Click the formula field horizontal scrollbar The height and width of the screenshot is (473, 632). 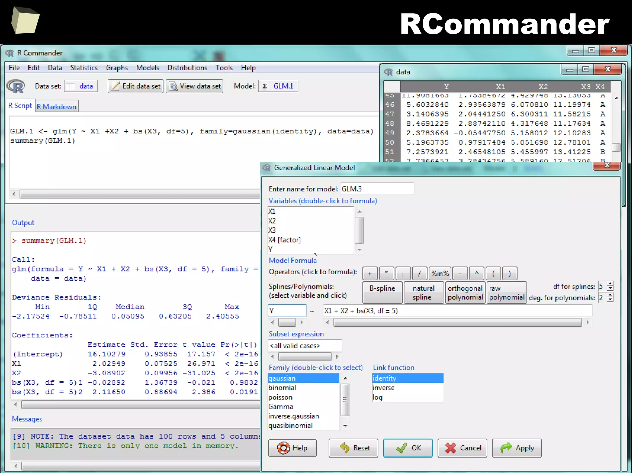pyautogui.click(x=457, y=323)
